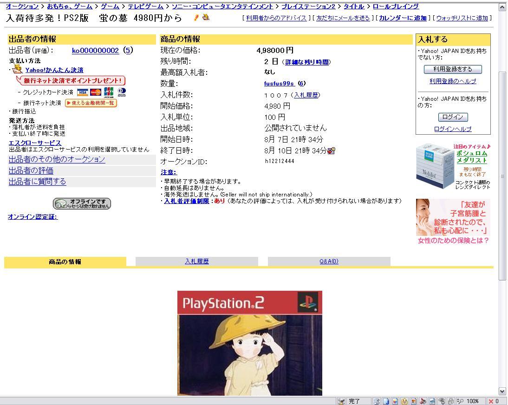
Task: Open the オンライン認定証 link
Action: pyautogui.click(x=33, y=217)
